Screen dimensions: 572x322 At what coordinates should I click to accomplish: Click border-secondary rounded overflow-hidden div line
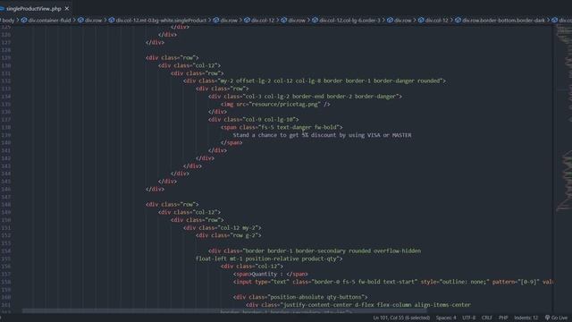tap(315, 250)
